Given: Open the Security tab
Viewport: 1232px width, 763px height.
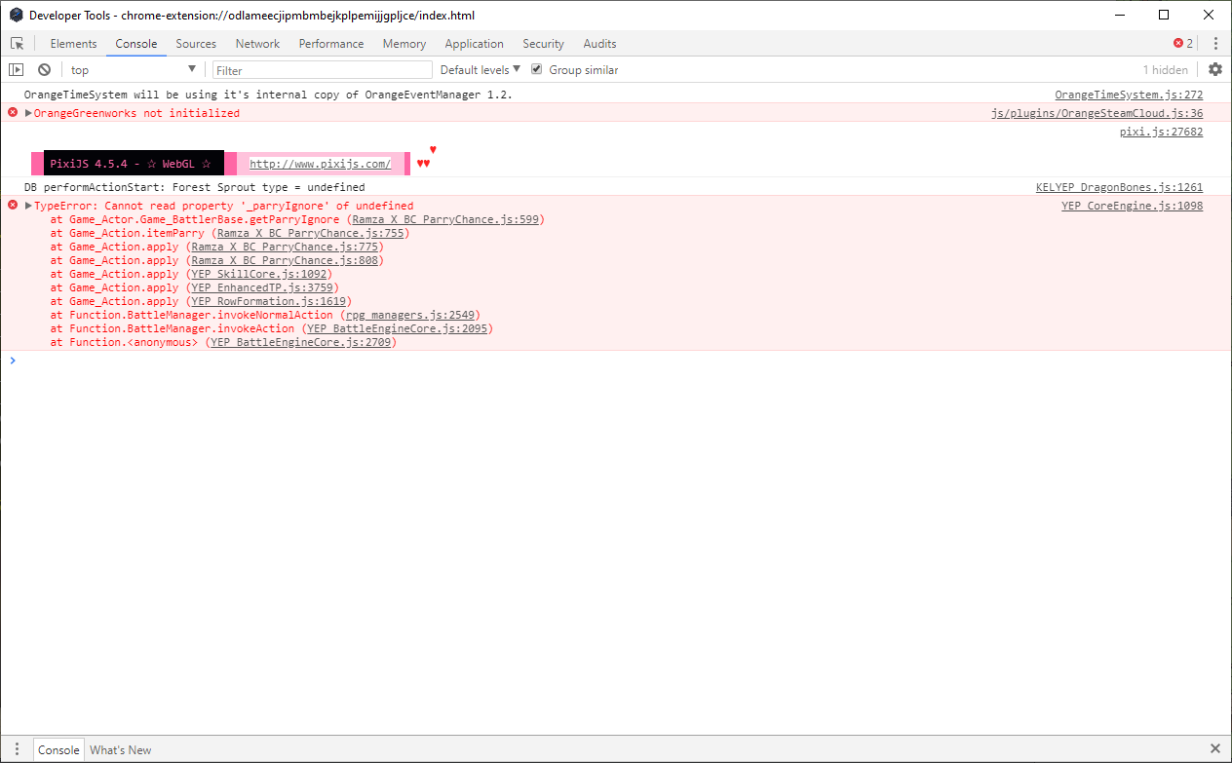Looking at the screenshot, I should pyautogui.click(x=543, y=44).
